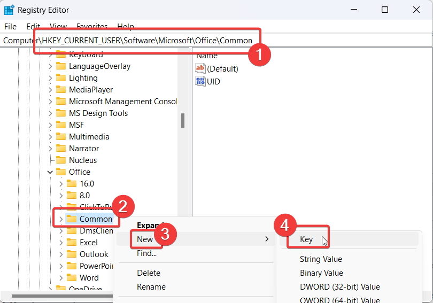Click the tree pane vertical scrollbar thumb
The height and width of the screenshot is (303, 433).
pos(183,121)
